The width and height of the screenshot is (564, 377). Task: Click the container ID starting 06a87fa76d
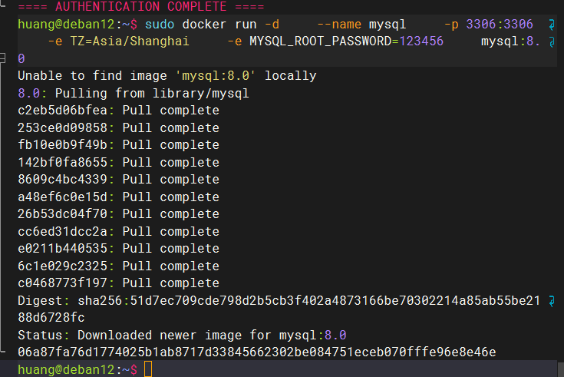pyautogui.click(x=257, y=352)
